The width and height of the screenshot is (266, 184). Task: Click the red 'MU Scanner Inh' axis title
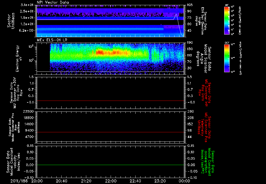pyautogui.click(x=204, y=93)
